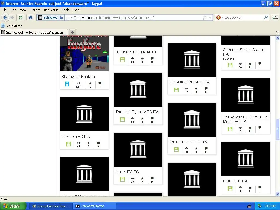Screen dimensions: 280x210
Task: Go back using the browser back arrow
Action: [5, 17]
